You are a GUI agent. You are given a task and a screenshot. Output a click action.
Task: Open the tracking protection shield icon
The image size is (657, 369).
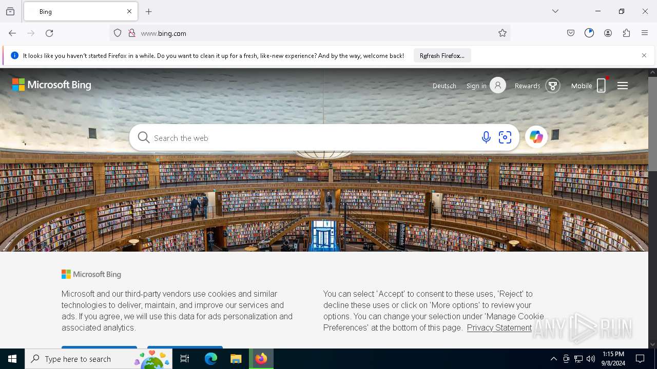point(118,33)
